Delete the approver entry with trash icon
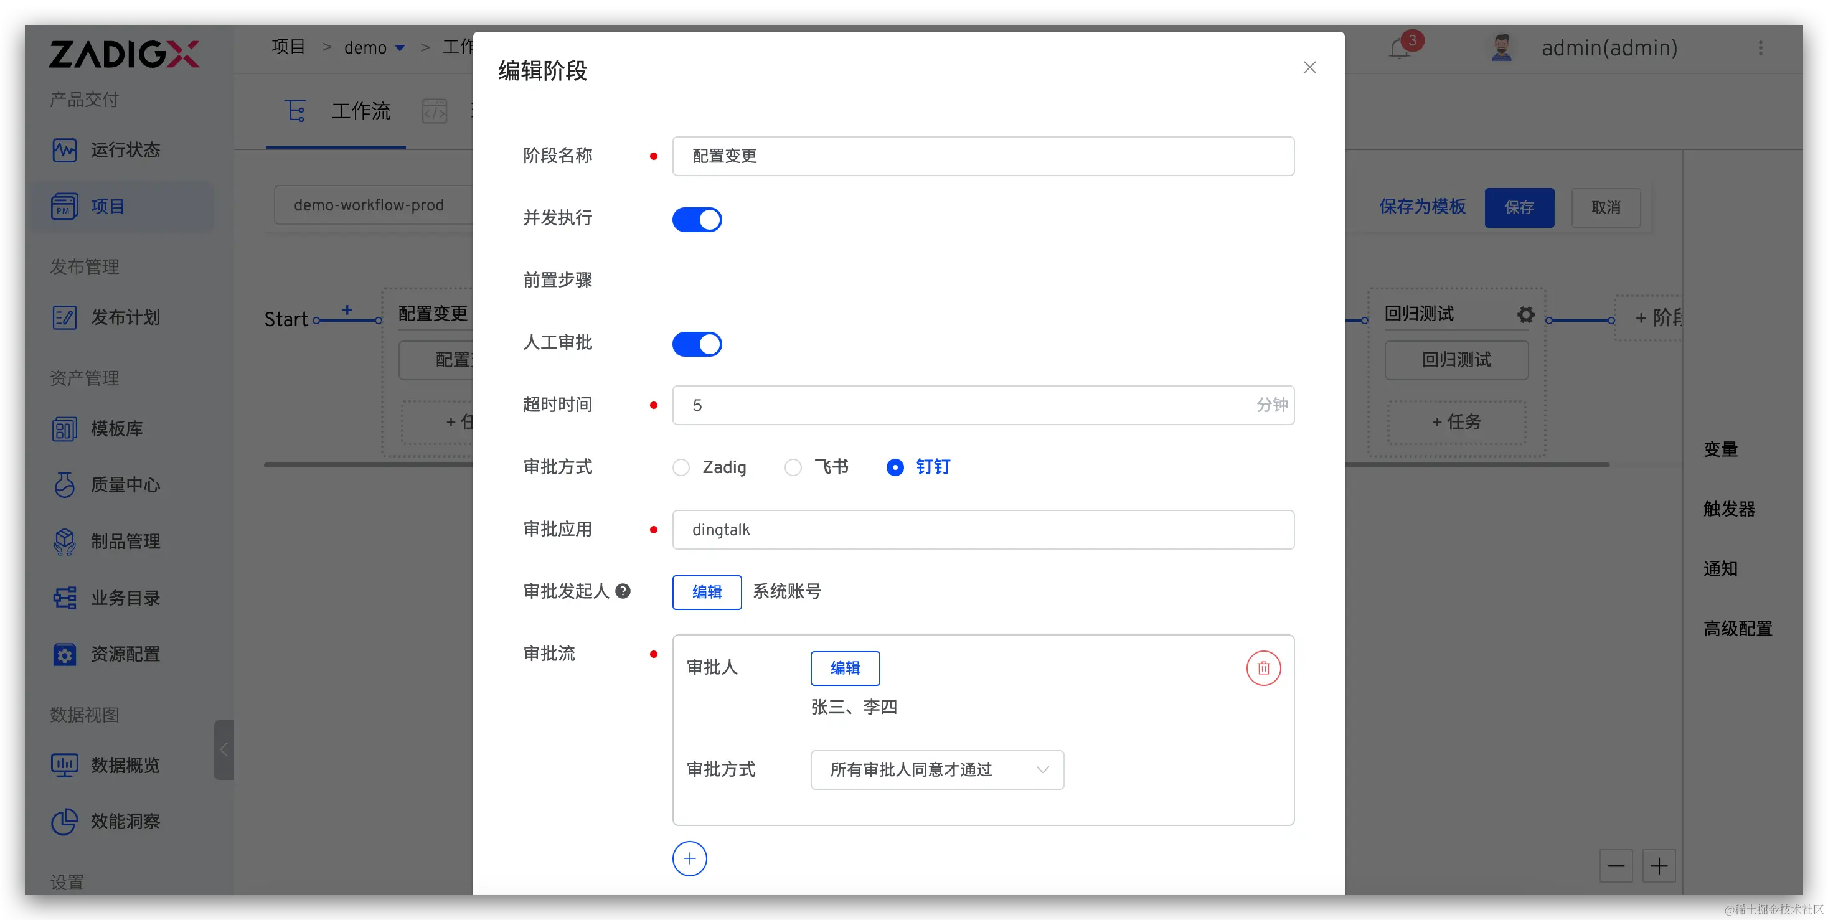Screen dimensions: 1828x920 [1263, 667]
